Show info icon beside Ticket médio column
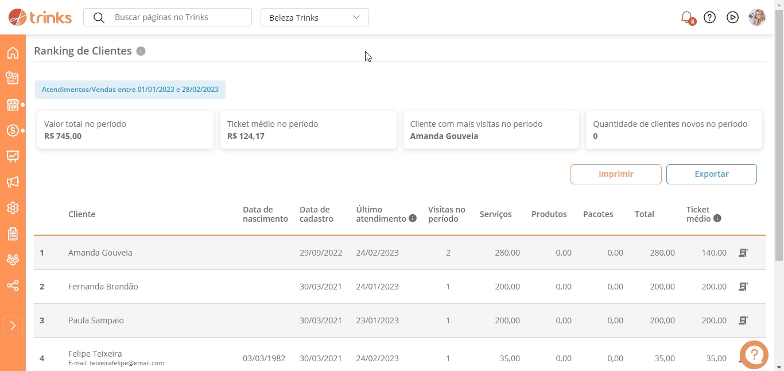The height and width of the screenshot is (371, 784). click(x=717, y=218)
